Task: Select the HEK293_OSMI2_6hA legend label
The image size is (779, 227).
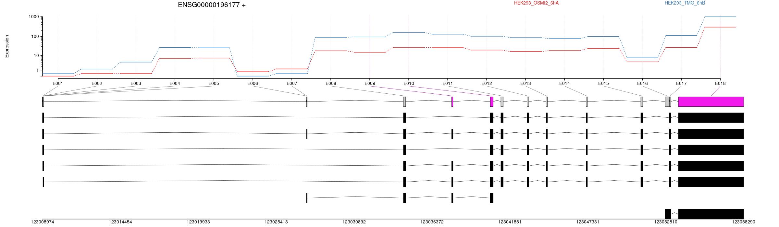Action: coord(536,3)
